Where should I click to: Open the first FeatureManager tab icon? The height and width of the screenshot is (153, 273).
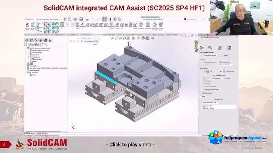tap(27, 40)
